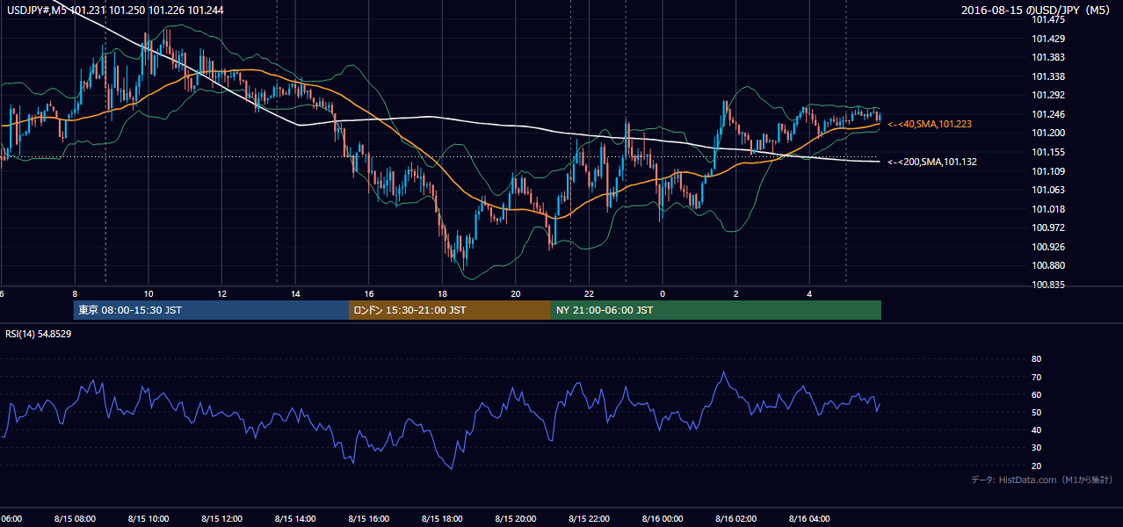Click price axis value 100.880
Viewport: 1123px width, 527px height.
(1048, 265)
